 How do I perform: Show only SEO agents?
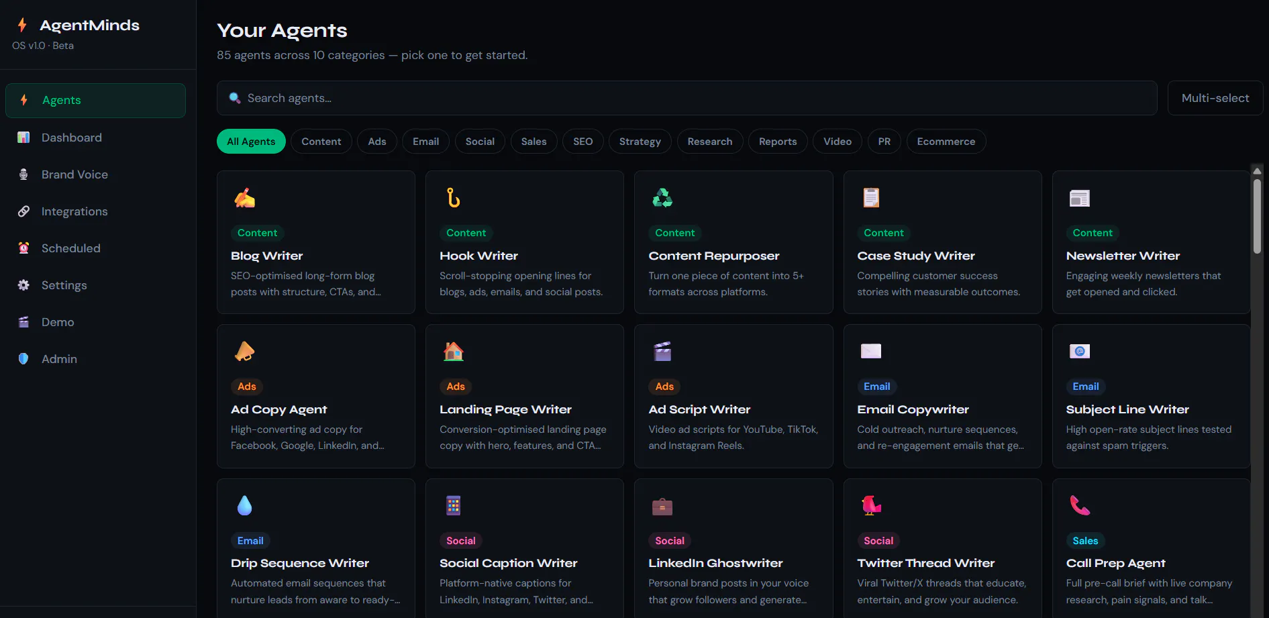[582, 142]
